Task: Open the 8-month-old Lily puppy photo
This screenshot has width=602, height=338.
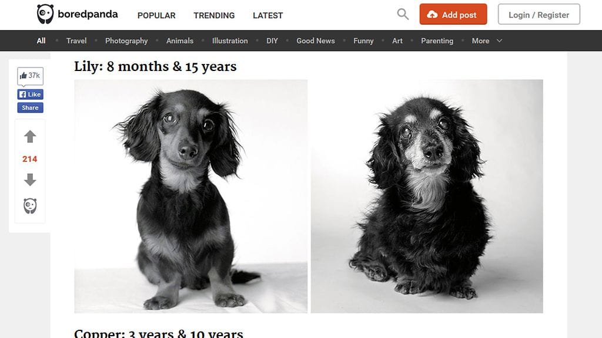Action: pos(191,196)
